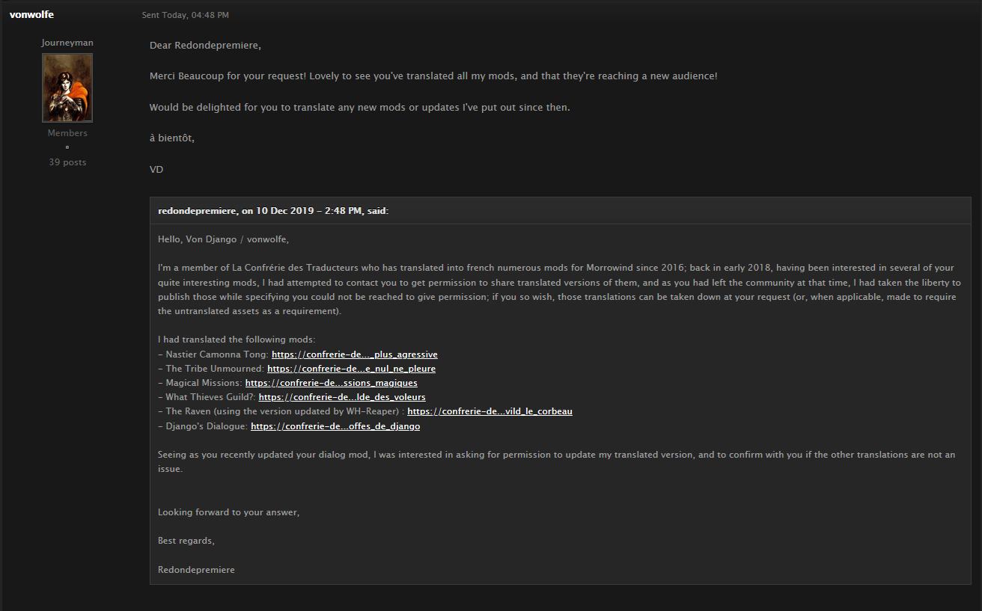The image size is (982, 611).
Task: Click the 'Merci Beaucoup' reply paragraph
Action: coord(433,76)
